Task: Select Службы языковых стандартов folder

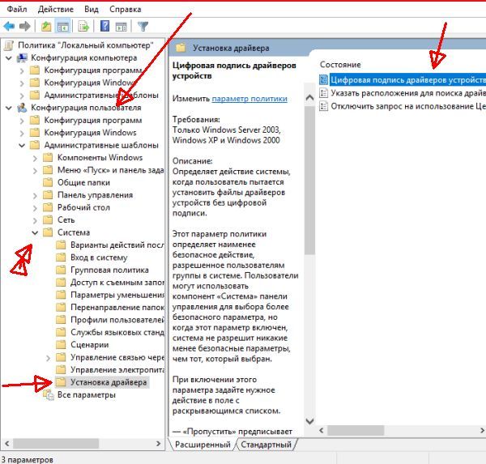Action: pos(117,332)
